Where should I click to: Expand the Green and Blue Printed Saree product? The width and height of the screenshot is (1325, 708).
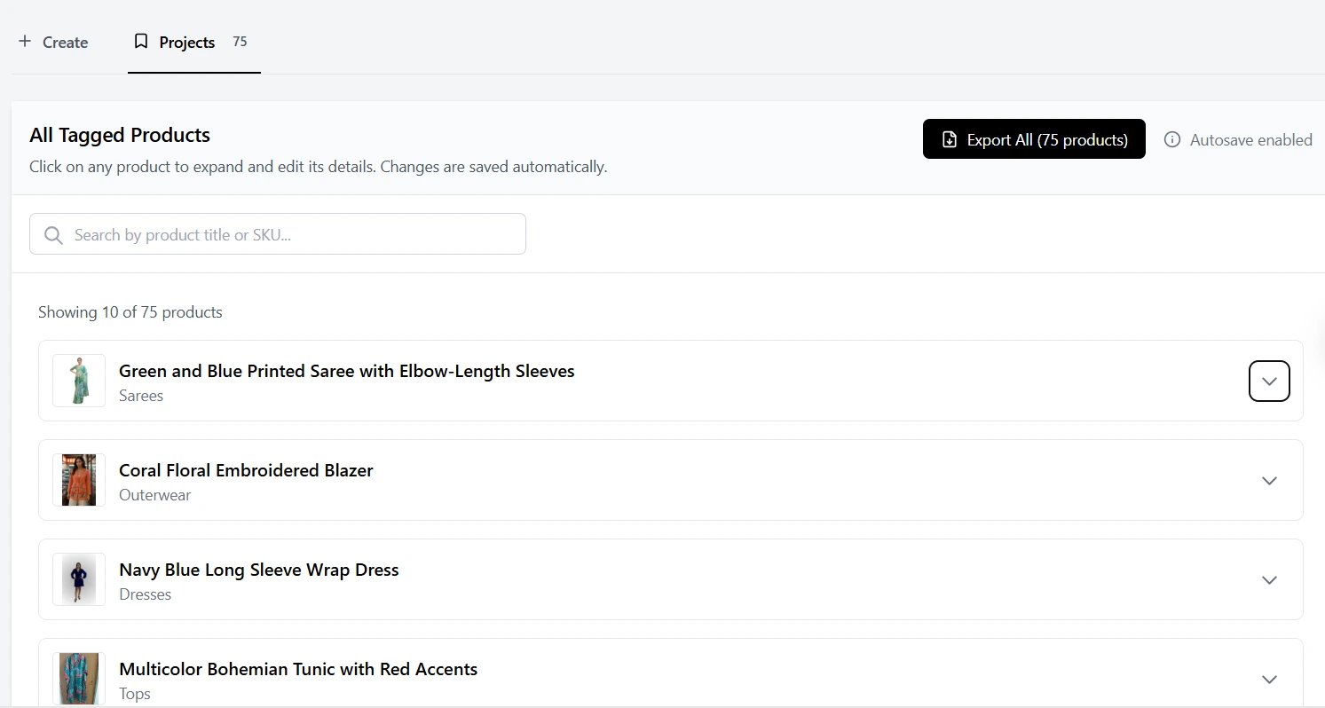(1269, 381)
